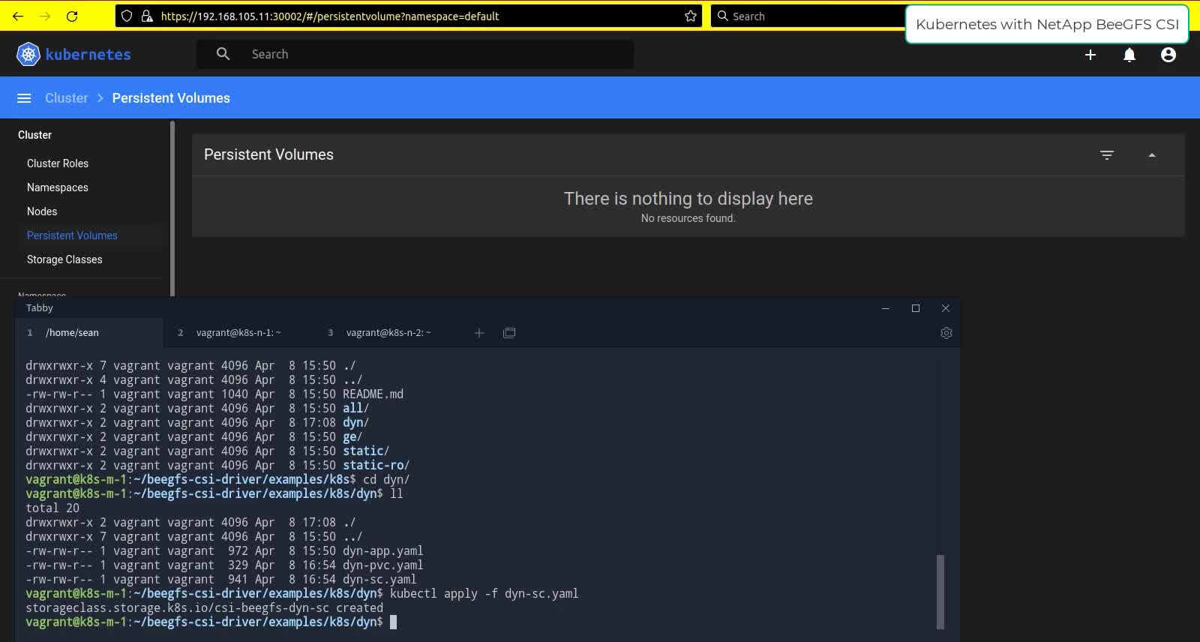
Task: Add a new Tabby terminal tab
Action: click(479, 332)
